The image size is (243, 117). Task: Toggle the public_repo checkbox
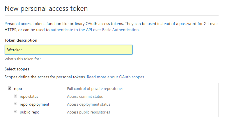15,112
